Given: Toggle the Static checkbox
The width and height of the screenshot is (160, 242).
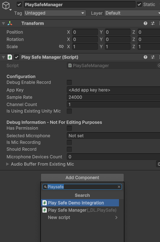Looking at the screenshot, I should tap(139, 4).
